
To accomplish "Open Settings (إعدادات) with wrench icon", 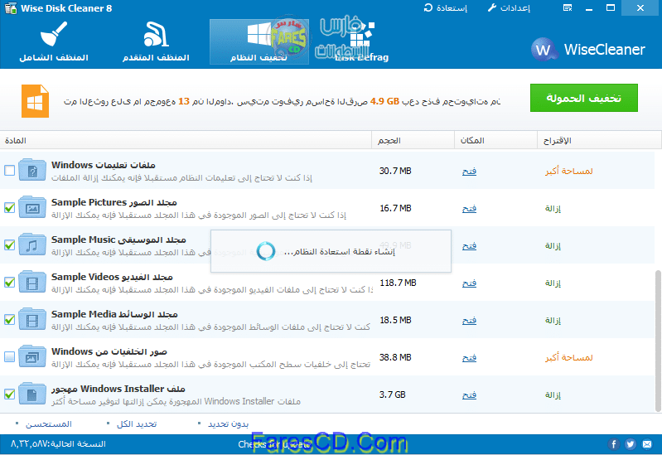I will tap(510, 8).
